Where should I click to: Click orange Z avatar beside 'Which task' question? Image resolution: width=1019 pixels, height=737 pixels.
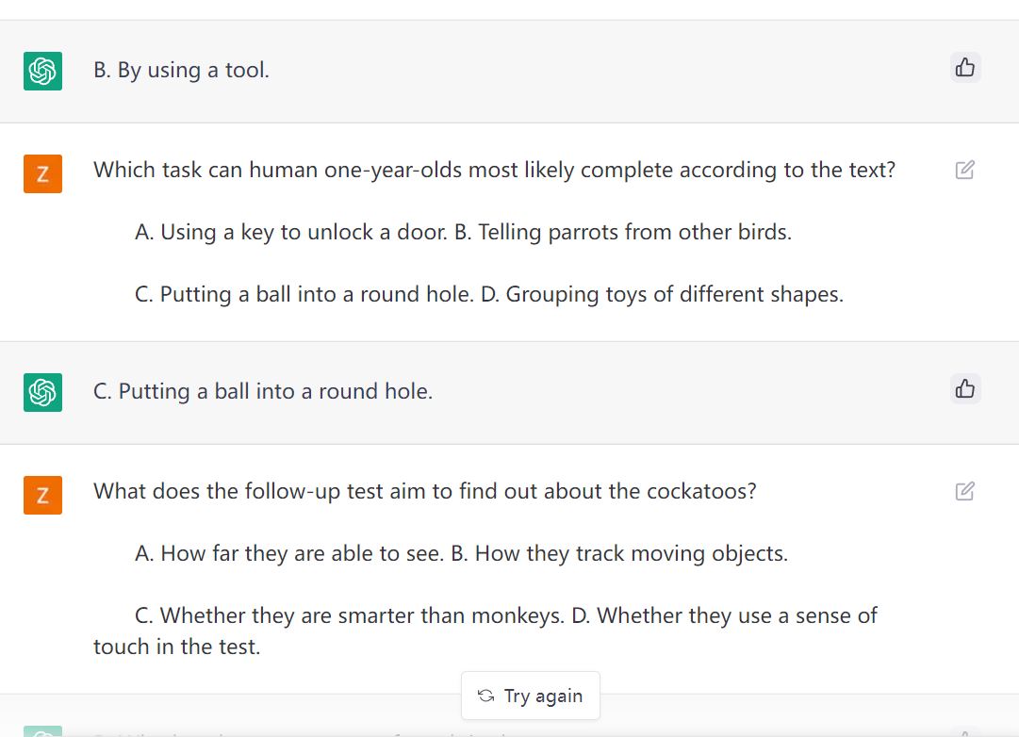(42, 173)
